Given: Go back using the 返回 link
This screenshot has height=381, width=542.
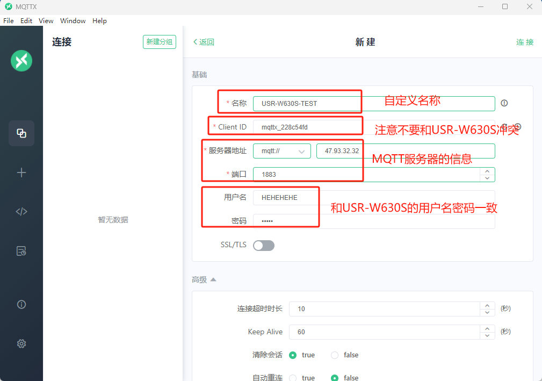Looking at the screenshot, I should [x=204, y=42].
